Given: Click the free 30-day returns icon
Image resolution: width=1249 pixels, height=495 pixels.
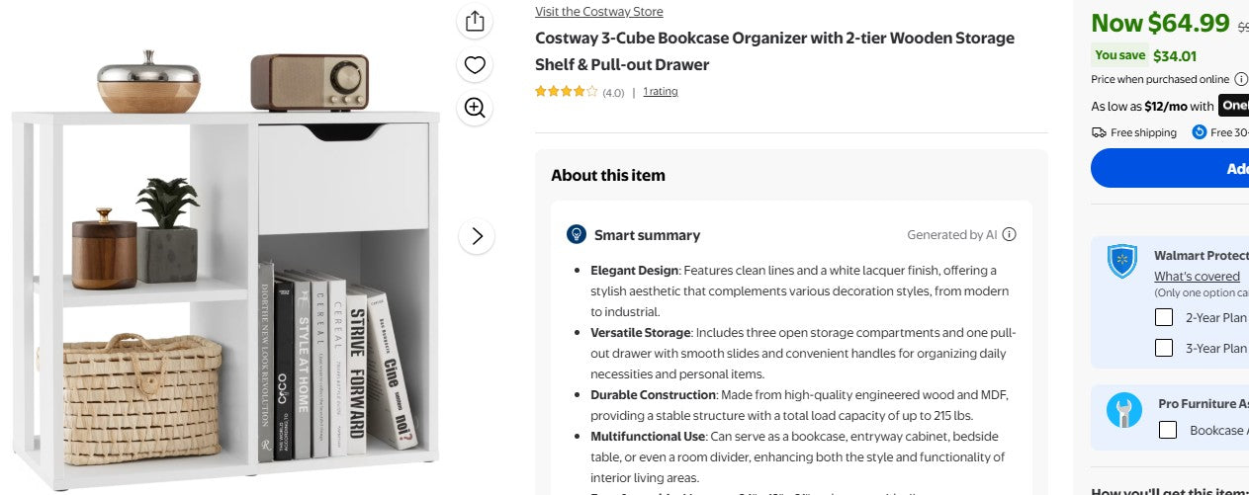Looking at the screenshot, I should (1199, 132).
